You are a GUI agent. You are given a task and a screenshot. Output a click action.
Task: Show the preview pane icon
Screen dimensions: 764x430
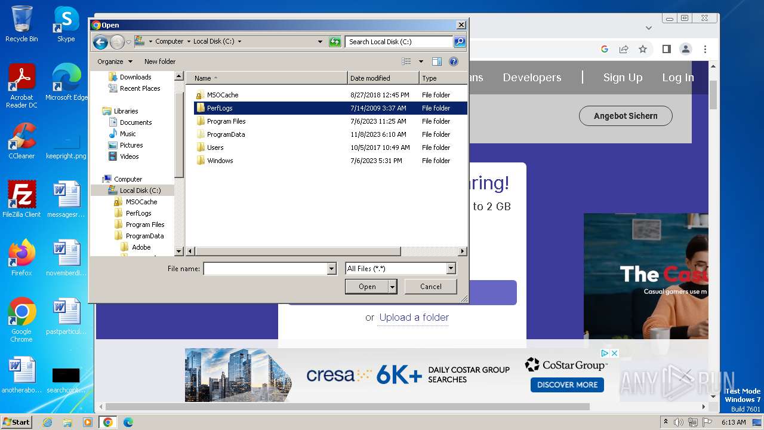[x=437, y=62]
